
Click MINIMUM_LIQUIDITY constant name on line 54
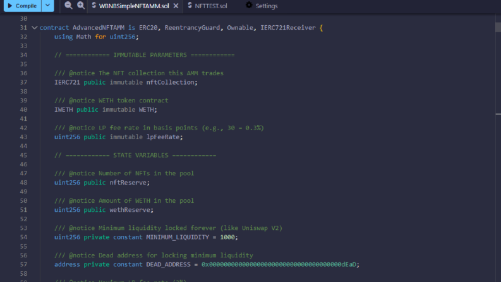coord(178,237)
